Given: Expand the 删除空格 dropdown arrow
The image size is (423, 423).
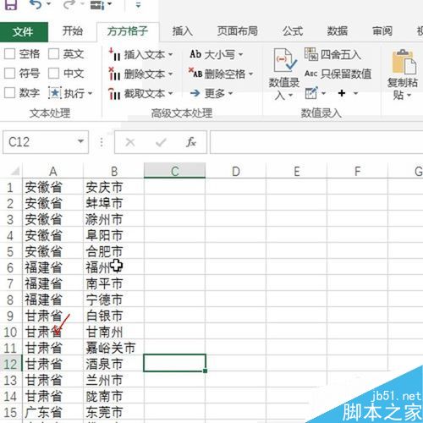Looking at the screenshot, I should 250,74.
